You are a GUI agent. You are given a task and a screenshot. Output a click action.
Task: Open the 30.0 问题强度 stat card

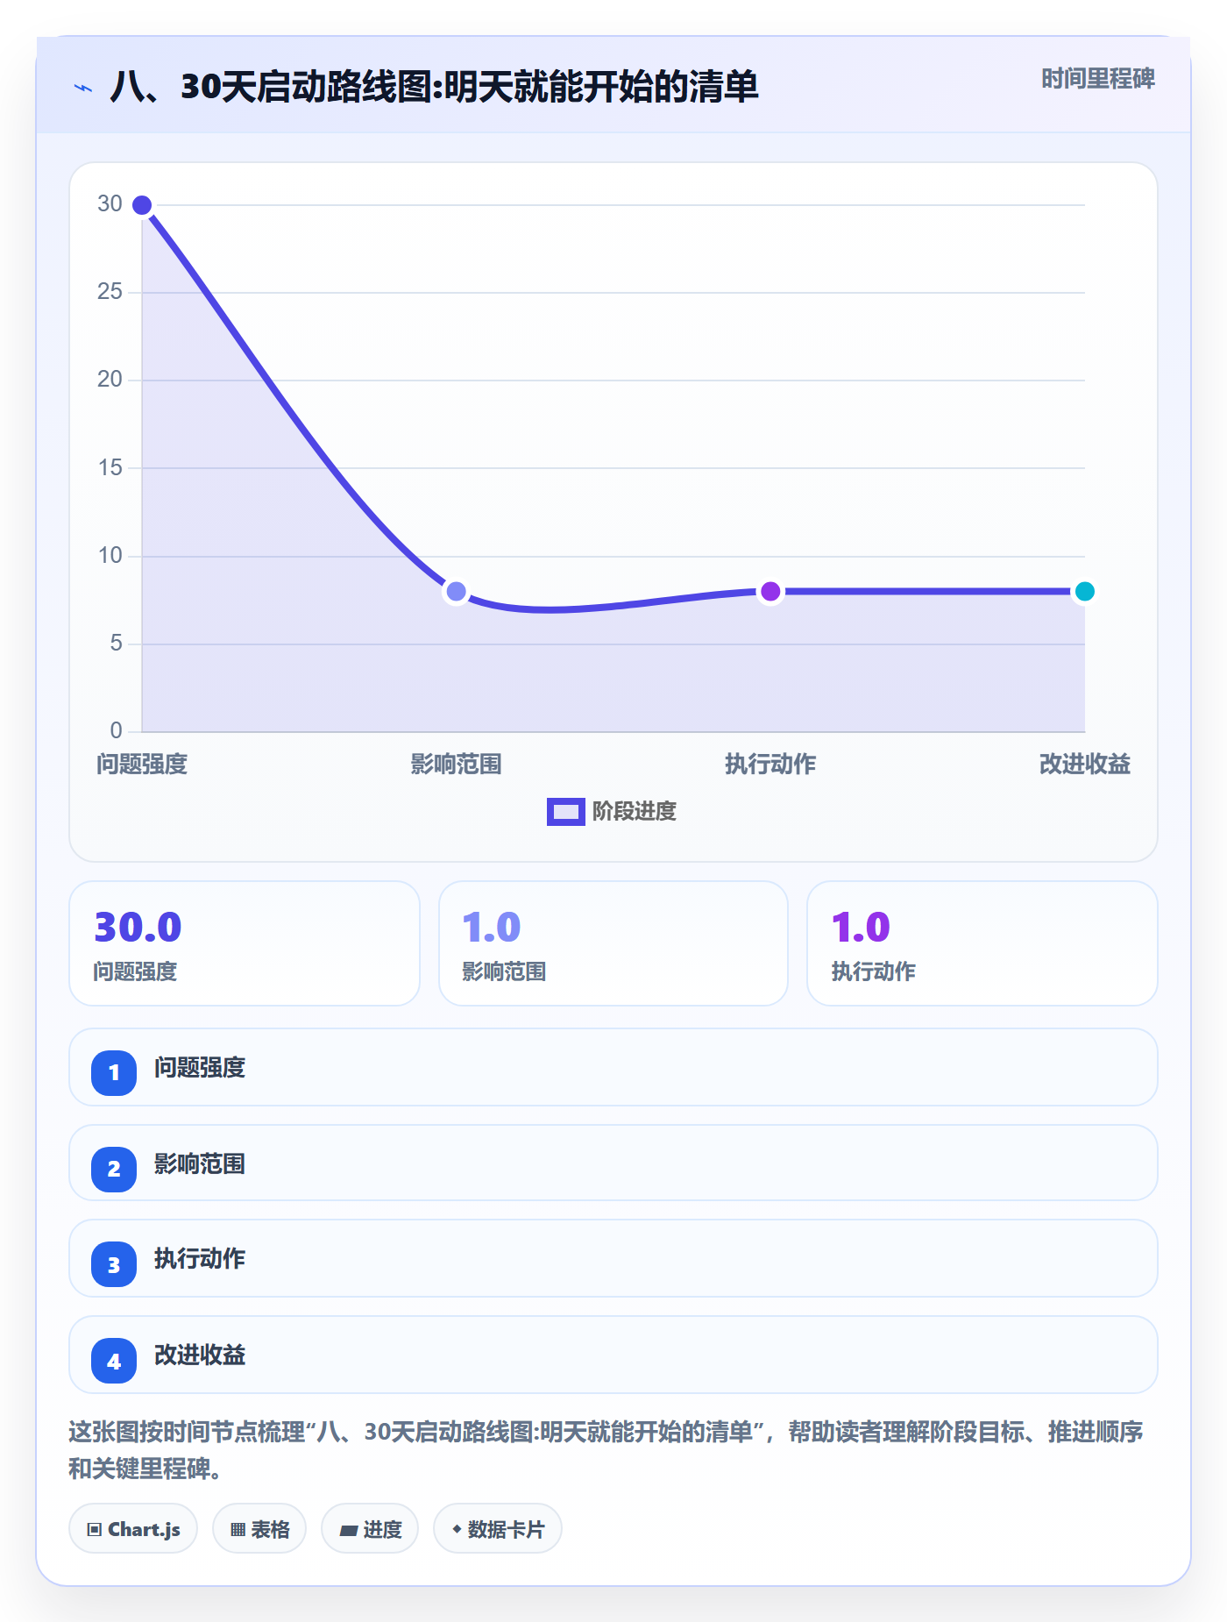point(245,943)
